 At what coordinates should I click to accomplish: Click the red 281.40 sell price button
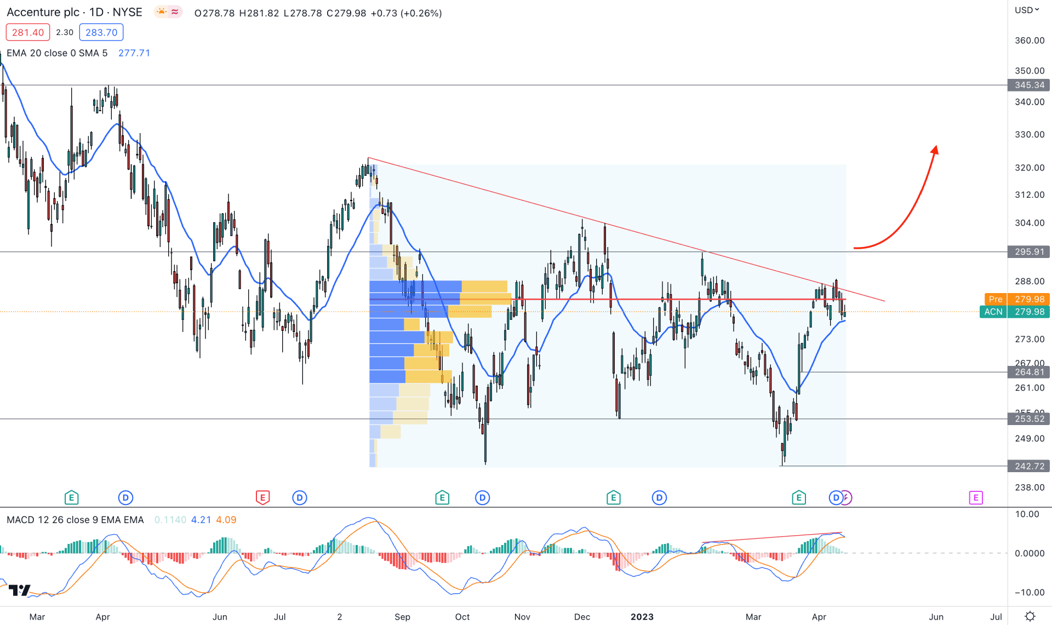28,32
